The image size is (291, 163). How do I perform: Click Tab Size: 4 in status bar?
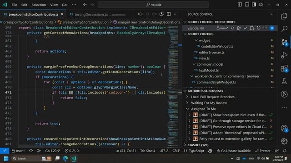click(x=148, y=151)
